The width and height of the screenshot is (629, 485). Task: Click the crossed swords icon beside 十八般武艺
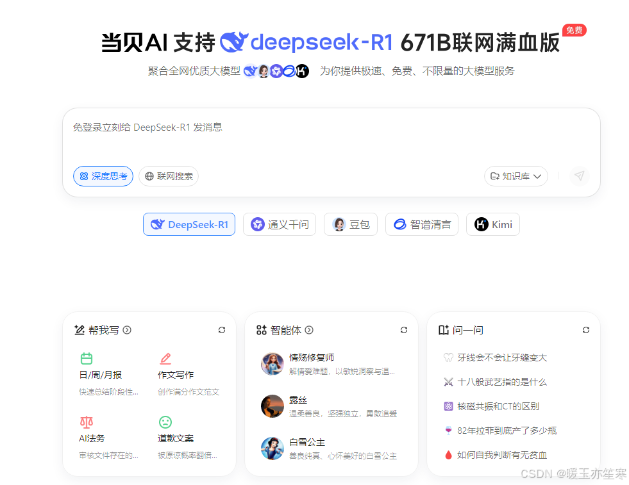(x=448, y=382)
